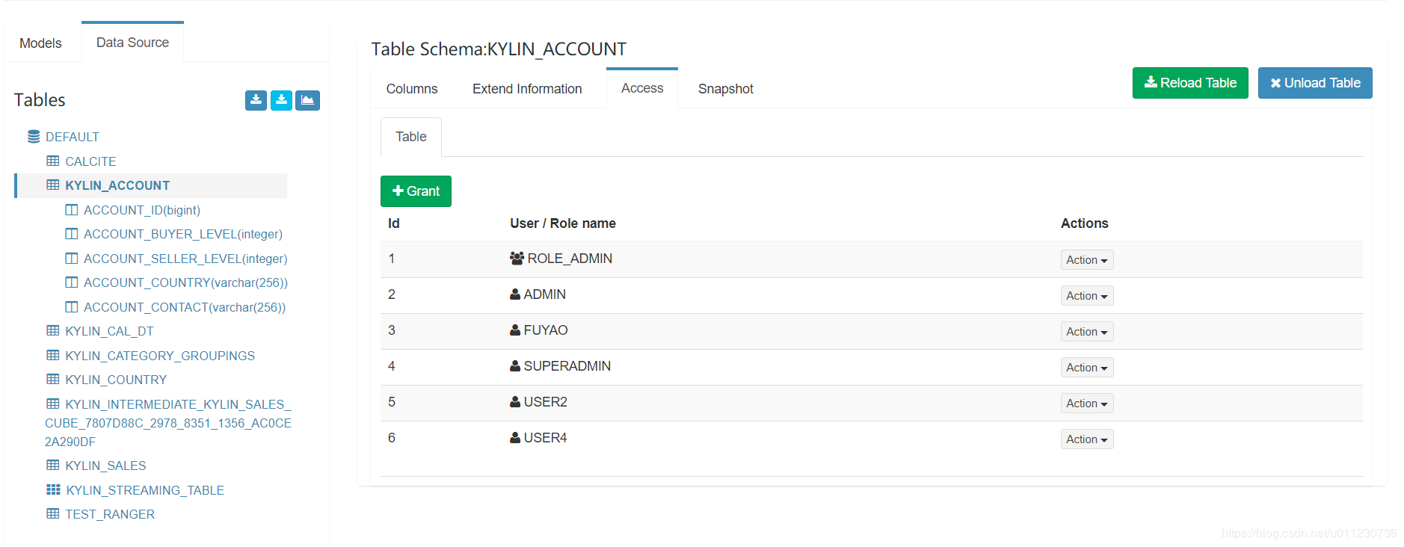Click the DEFAULT database stack icon
This screenshot has width=1404, height=547.
coord(34,137)
